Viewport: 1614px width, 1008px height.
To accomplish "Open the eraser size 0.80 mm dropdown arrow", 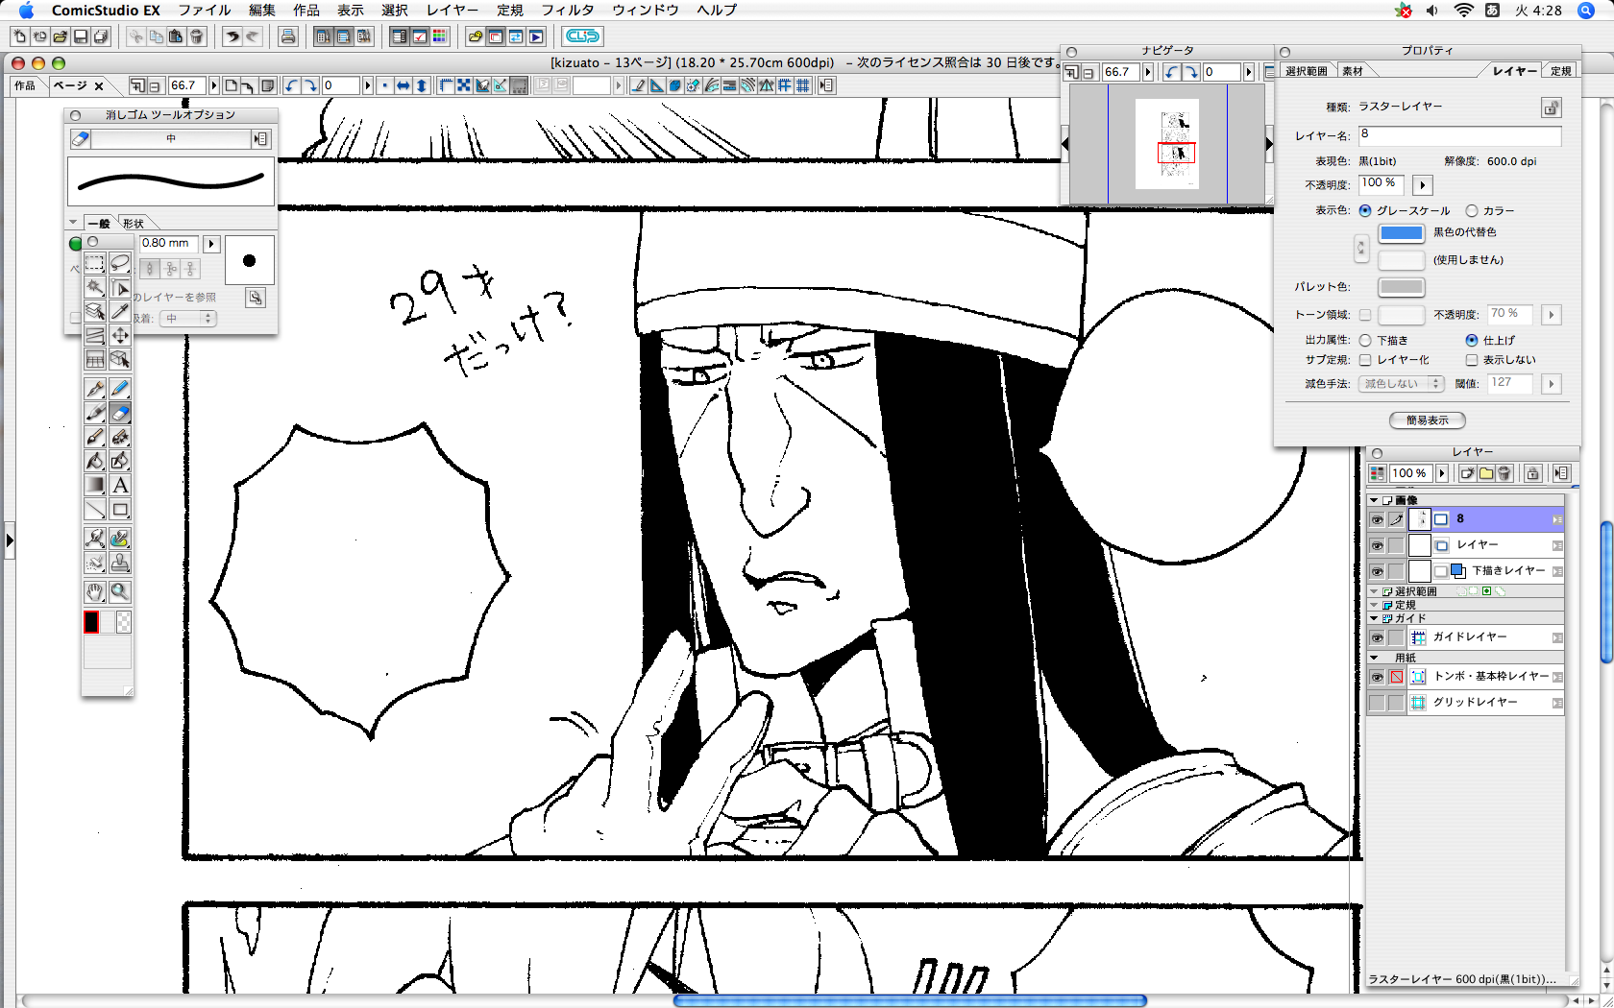I will tap(211, 244).
